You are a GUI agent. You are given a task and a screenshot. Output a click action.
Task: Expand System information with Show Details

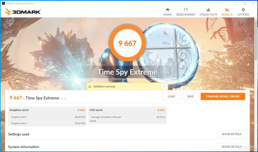[231, 147]
